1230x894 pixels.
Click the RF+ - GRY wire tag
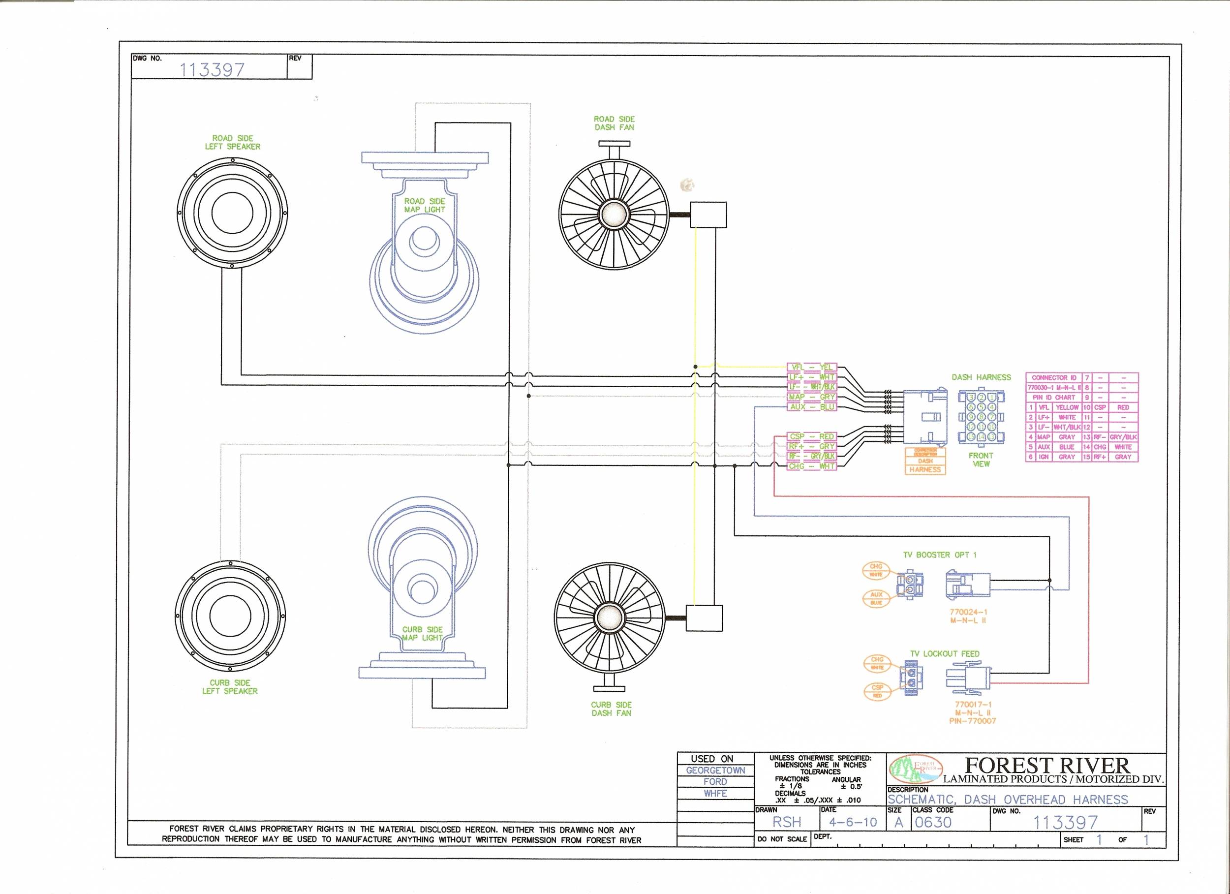[x=812, y=446]
